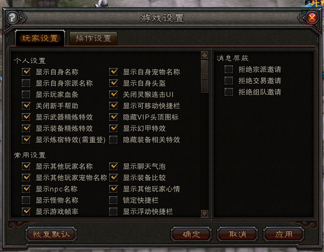The image size is (324, 252).
Task: Enable 拒绝宗派邀请 checkbox
Action: click(228, 69)
